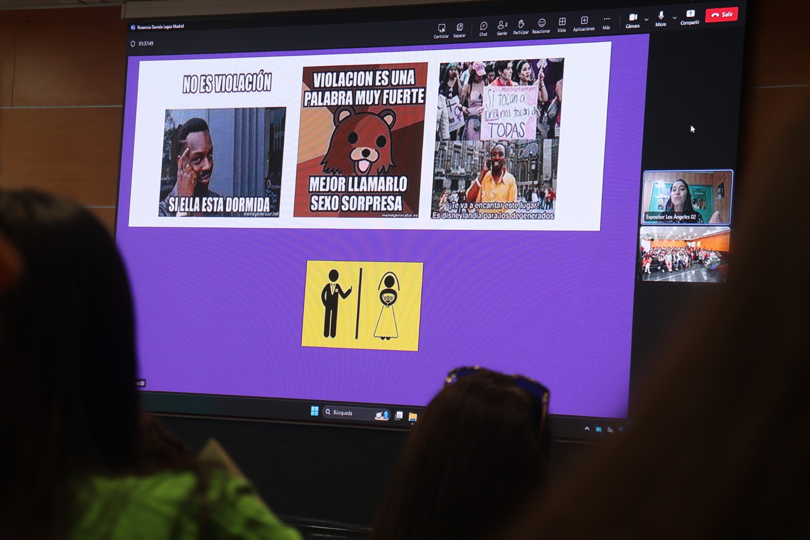Viewport: 810px width, 540px height.
Task: Open the meeting Chat panel
Action: point(484,28)
